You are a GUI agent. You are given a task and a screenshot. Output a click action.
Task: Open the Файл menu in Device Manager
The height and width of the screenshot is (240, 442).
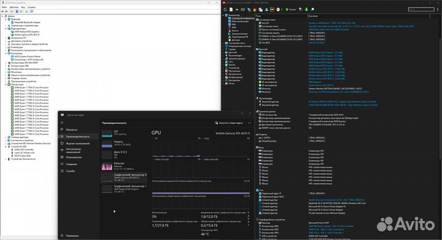click(x=4, y=7)
